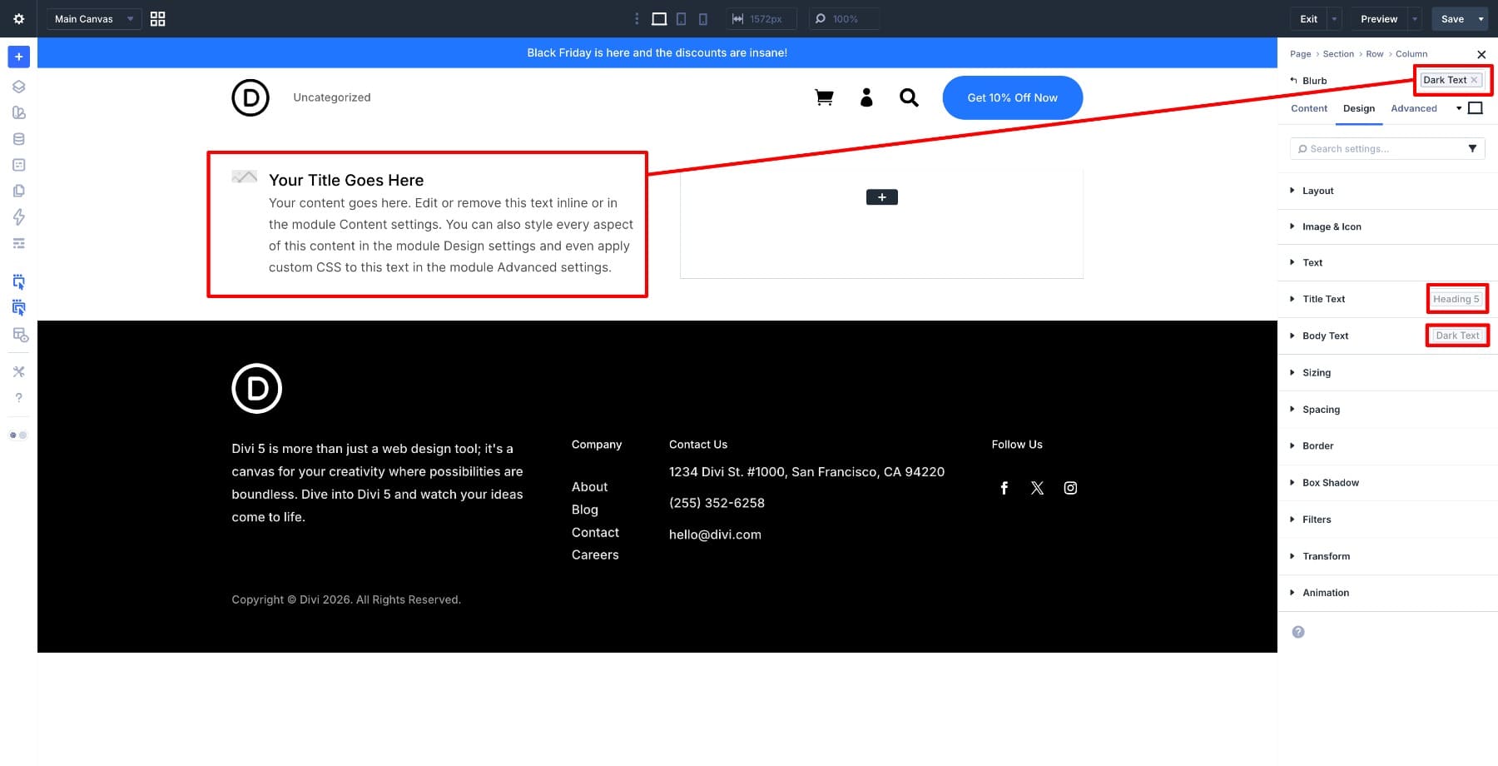Image resolution: width=1498 pixels, height=766 pixels.
Task: Expand the Filters settings group
Action: pyautogui.click(x=1387, y=519)
